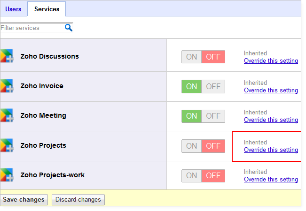Override this setting for Zoho Projects-work

[271, 180]
